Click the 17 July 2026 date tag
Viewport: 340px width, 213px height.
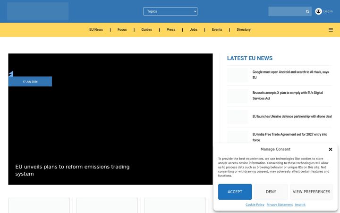[x=30, y=81]
